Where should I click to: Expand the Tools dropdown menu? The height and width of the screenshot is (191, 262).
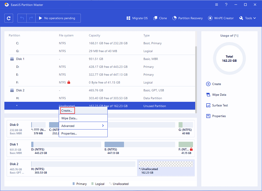(248, 18)
